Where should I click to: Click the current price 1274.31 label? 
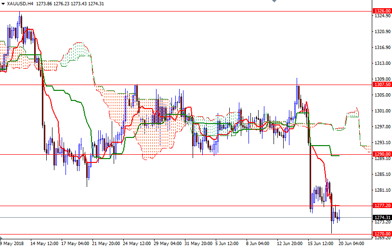coord(382,217)
